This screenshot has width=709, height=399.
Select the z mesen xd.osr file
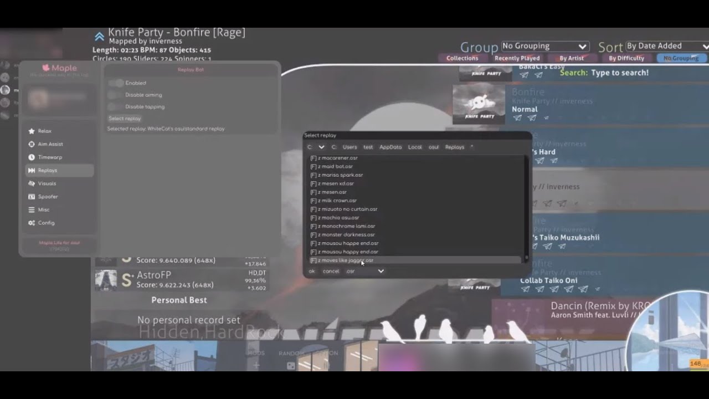[415, 183]
